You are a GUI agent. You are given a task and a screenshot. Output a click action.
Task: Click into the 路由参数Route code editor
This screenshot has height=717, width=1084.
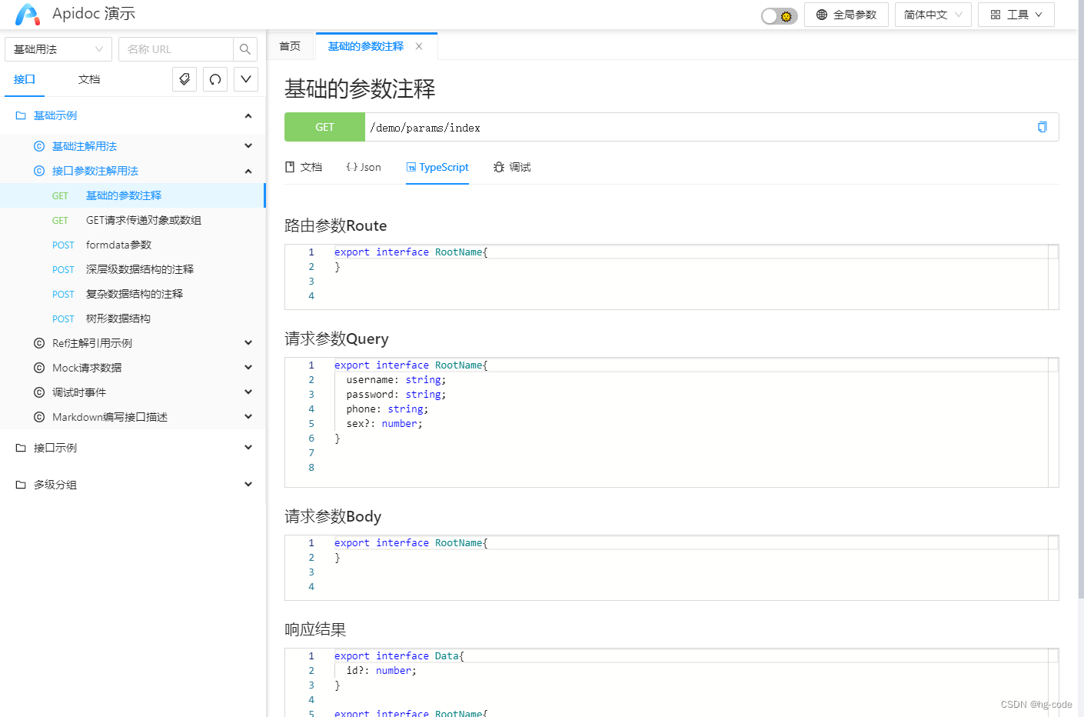coord(671,277)
